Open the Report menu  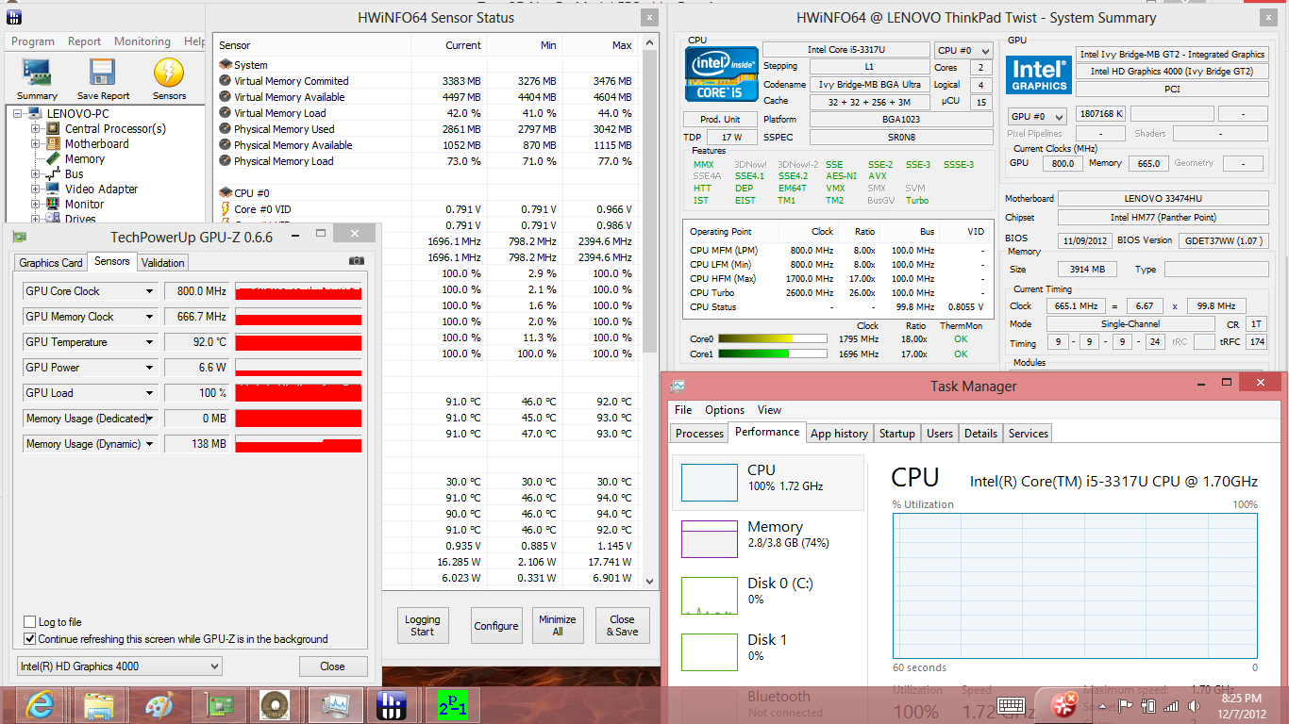[x=84, y=41]
